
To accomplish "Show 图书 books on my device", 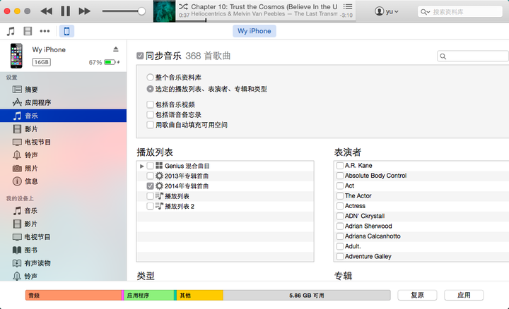I will (x=64, y=250).
